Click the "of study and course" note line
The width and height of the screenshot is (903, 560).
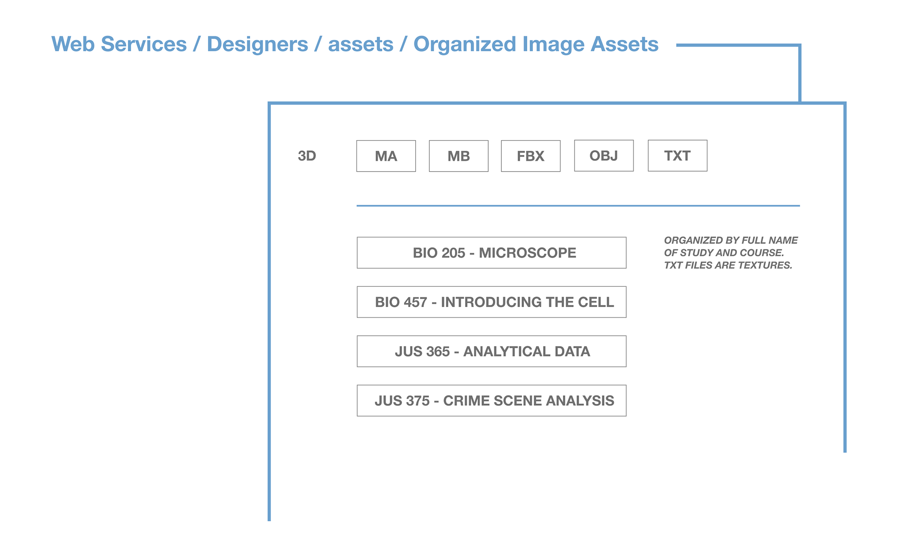click(x=724, y=252)
